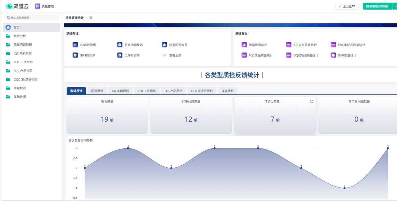The width and height of the screenshot is (397, 201).
Task: Open the 质量反馈统计 chart icon
Action: point(244,45)
